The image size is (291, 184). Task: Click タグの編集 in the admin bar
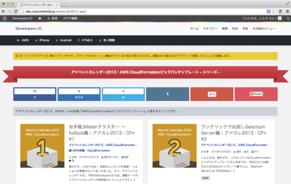[70, 18]
